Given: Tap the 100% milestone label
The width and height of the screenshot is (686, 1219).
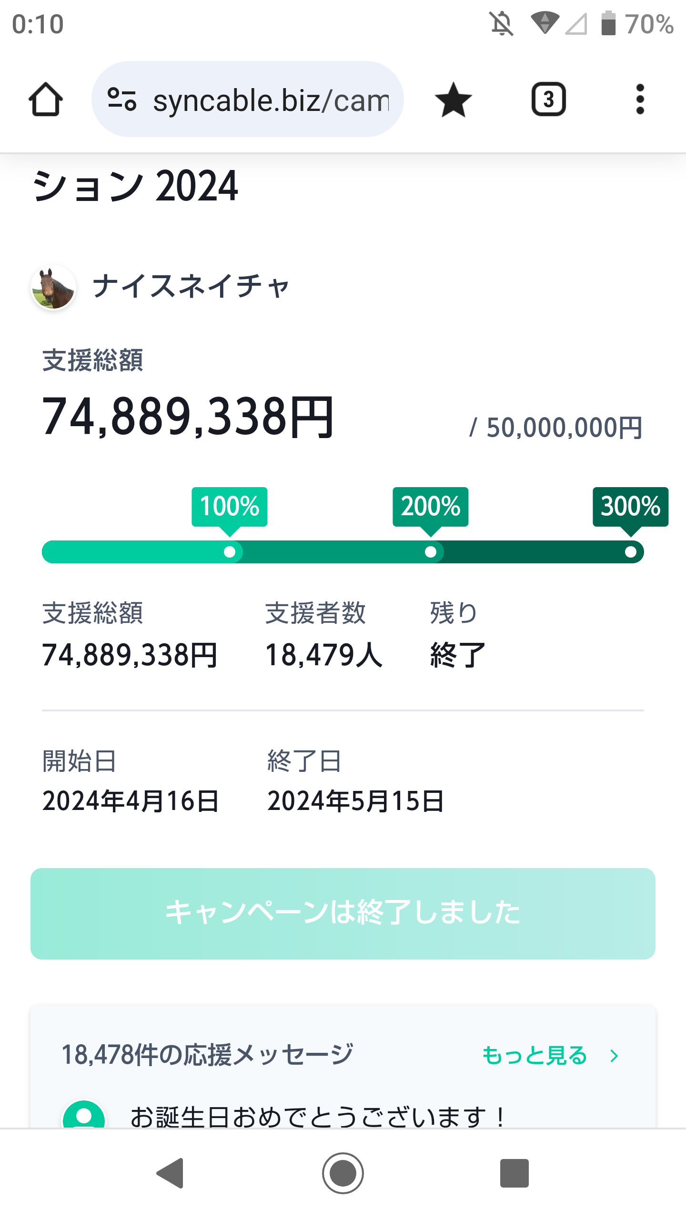Looking at the screenshot, I should tap(229, 506).
